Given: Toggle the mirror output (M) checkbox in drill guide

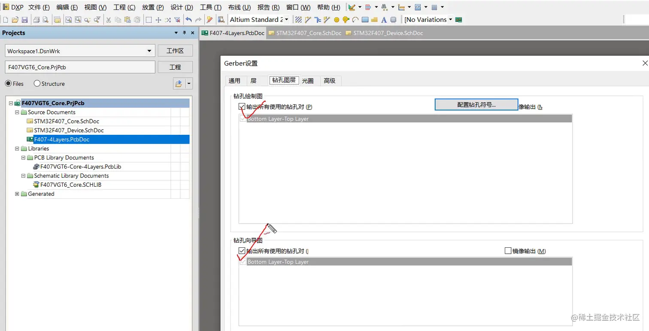Looking at the screenshot, I should [x=508, y=251].
